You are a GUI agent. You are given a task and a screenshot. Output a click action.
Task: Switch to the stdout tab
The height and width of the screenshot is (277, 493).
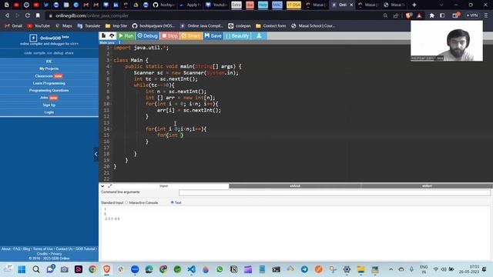(x=295, y=186)
